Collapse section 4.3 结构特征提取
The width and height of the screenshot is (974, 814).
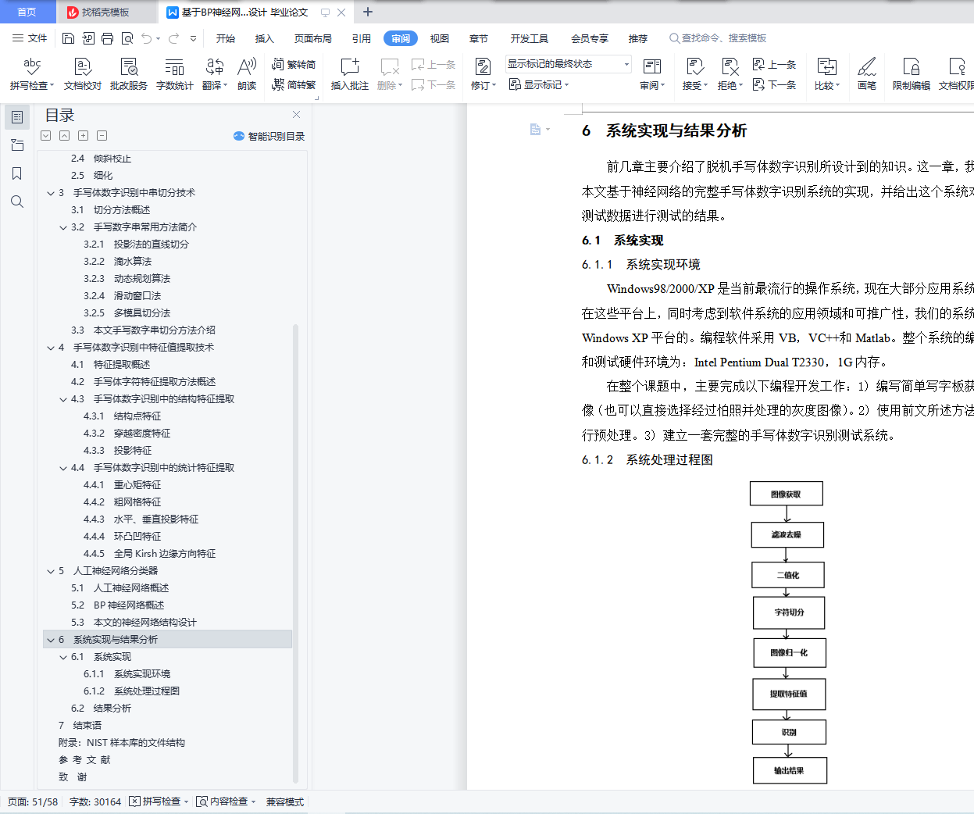point(63,399)
